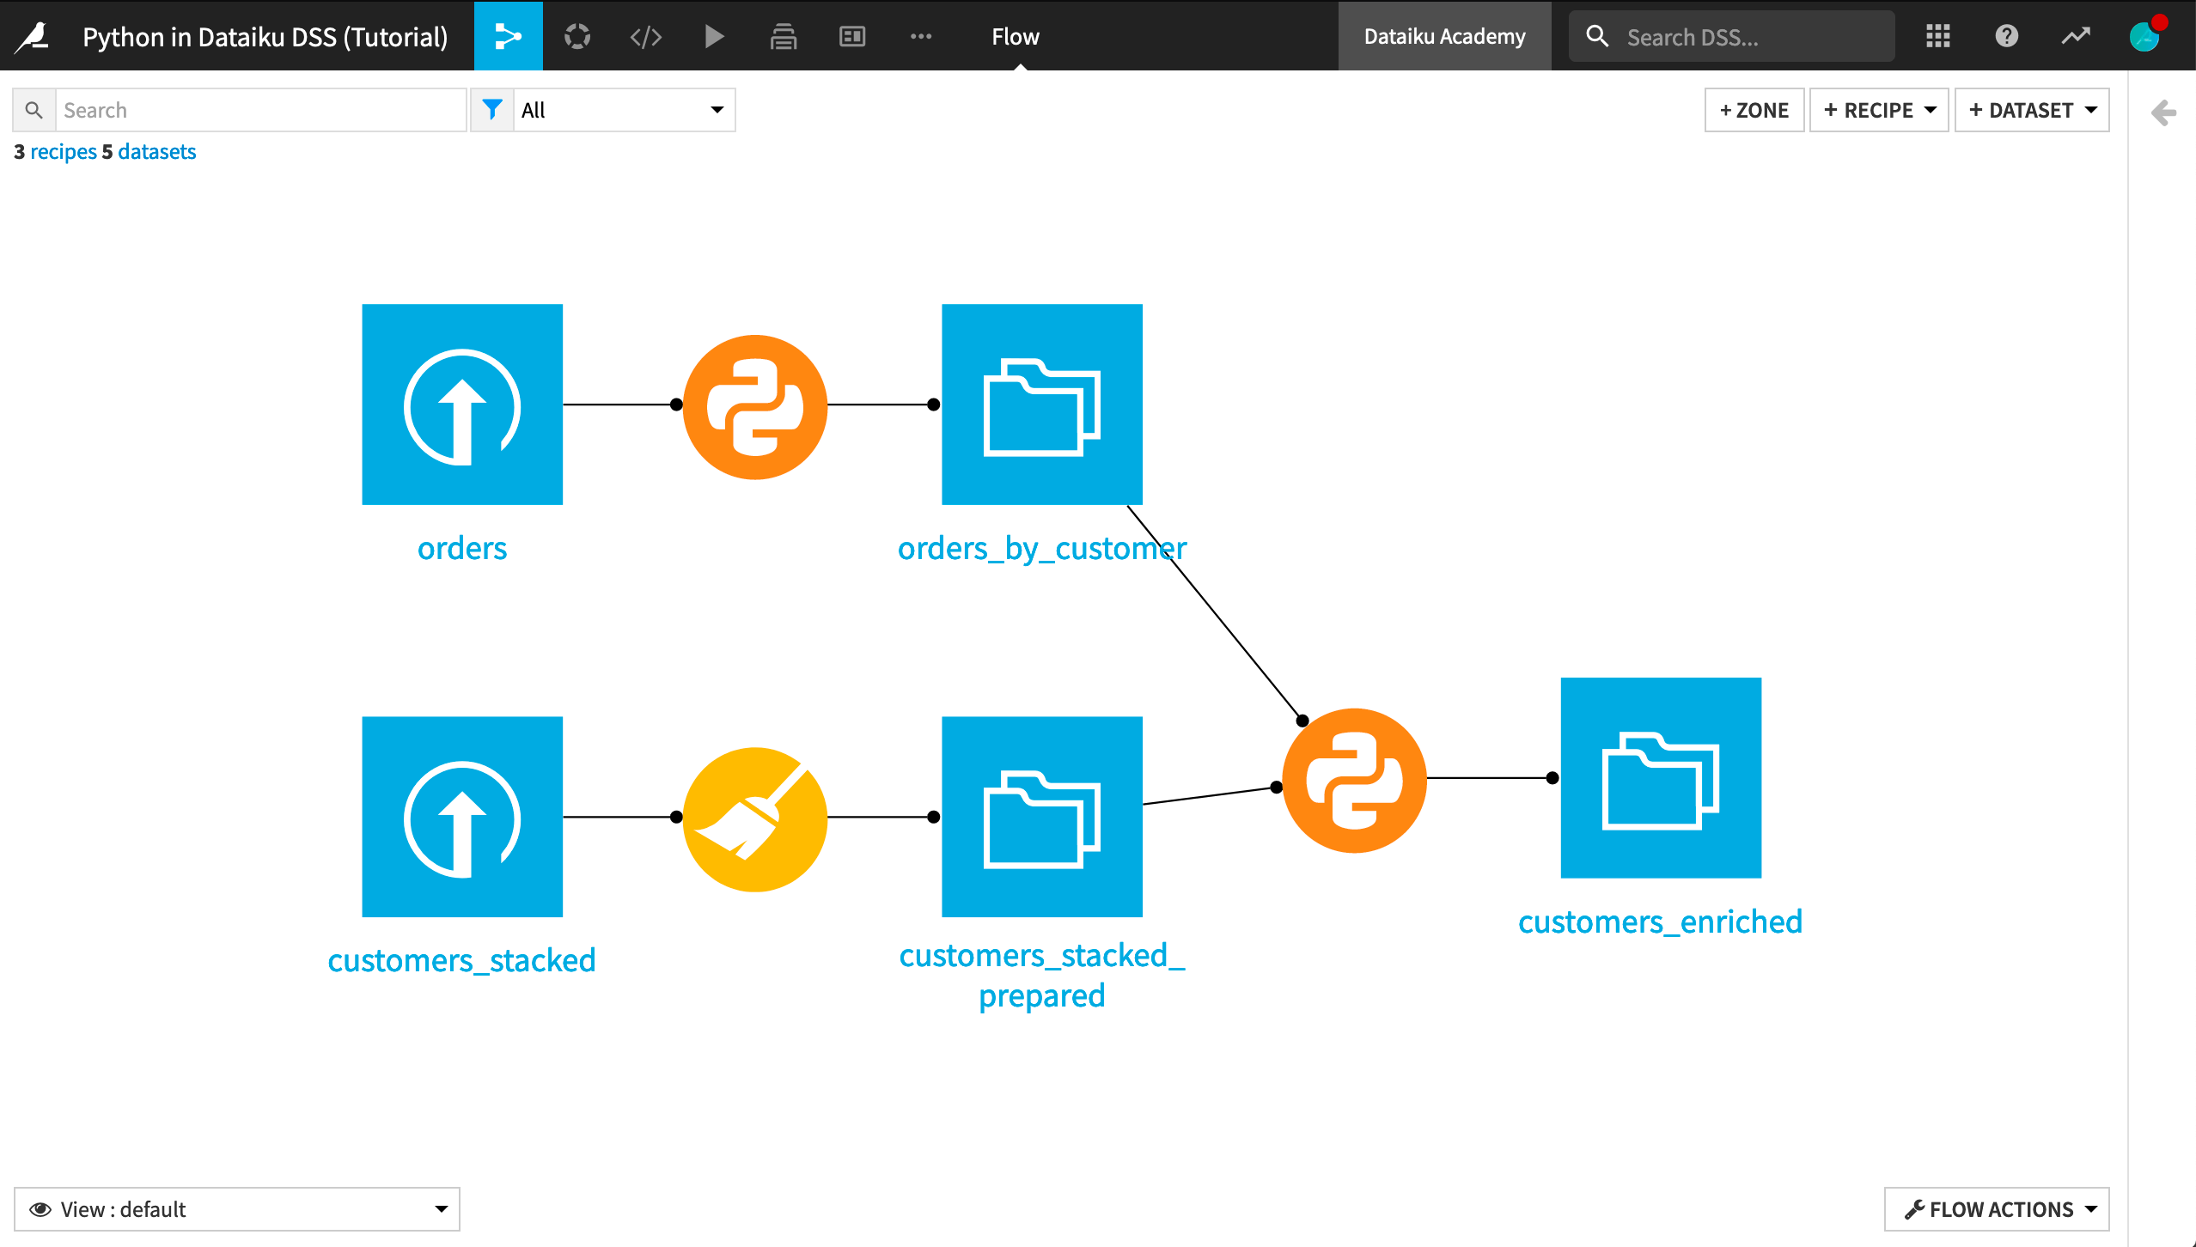Click the orders_by_customer dataset folder icon
Image resolution: width=2196 pixels, height=1247 pixels.
tap(1042, 405)
